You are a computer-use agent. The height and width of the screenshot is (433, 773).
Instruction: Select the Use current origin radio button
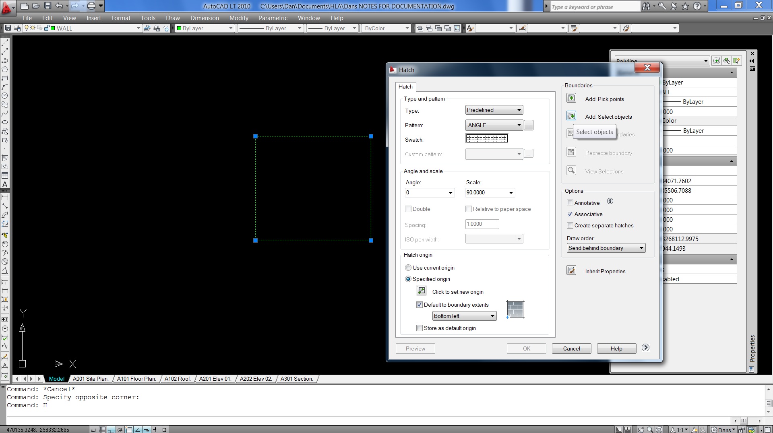(x=408, y=268)
